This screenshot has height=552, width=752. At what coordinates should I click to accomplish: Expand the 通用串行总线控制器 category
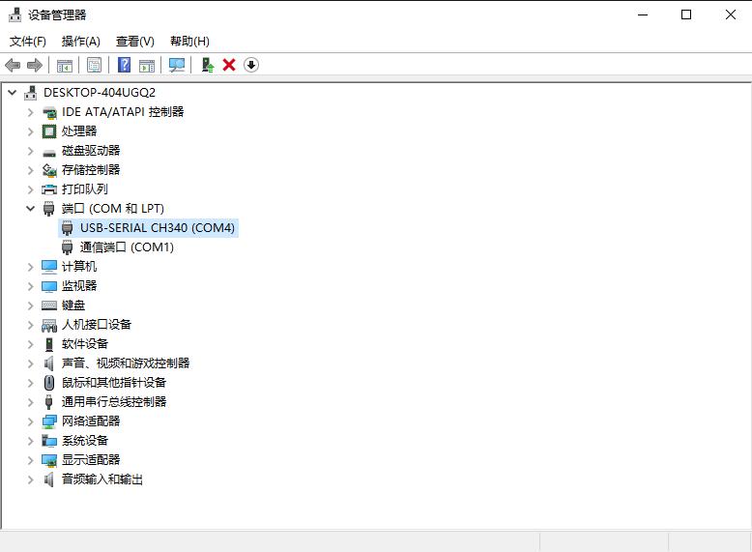click(31, 402)
